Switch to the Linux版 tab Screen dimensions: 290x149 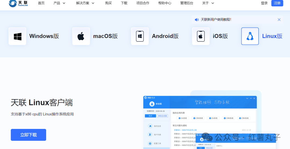tap(272, 36)
